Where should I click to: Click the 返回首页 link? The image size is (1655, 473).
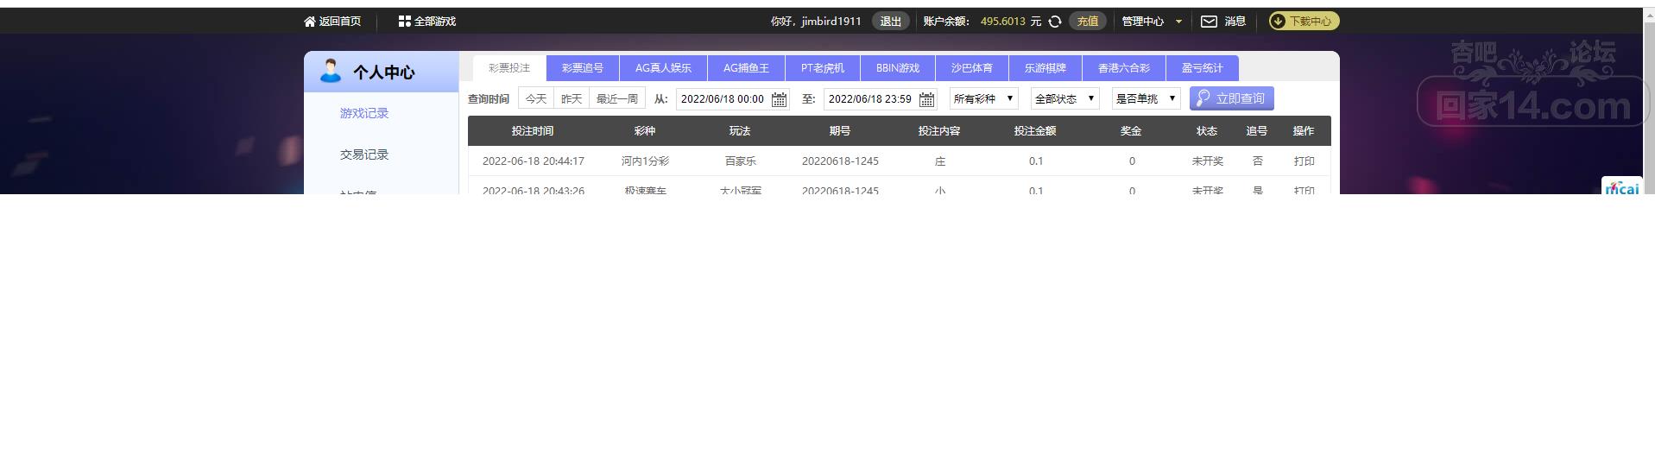point(340,22)
